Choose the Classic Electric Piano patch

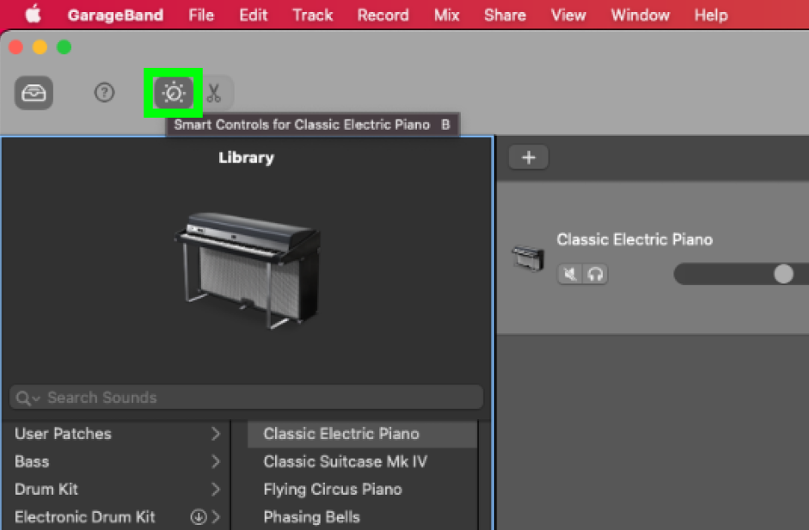tap(362, 434)
